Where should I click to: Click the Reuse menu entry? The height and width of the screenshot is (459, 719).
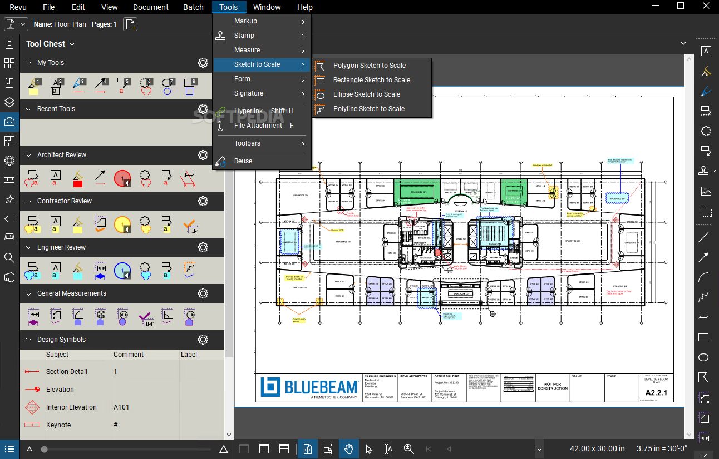[x=262, y=161]
